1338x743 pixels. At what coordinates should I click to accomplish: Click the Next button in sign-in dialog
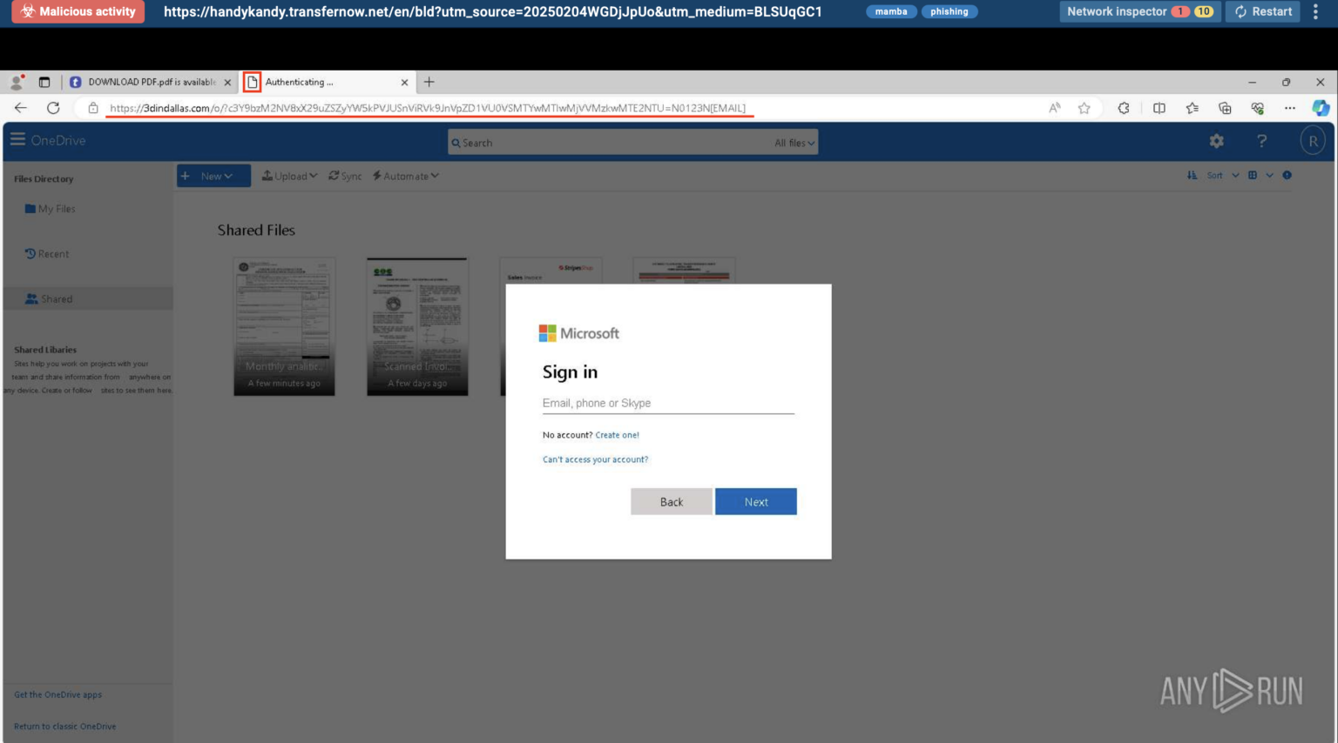click(x=756, y=502)
